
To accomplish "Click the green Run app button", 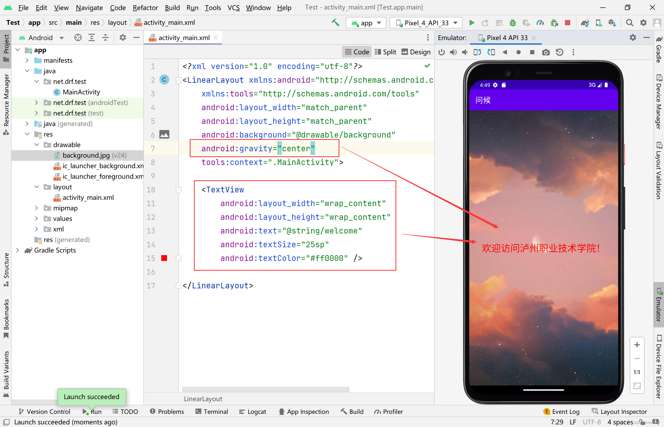I will click(x=471, y=23).
